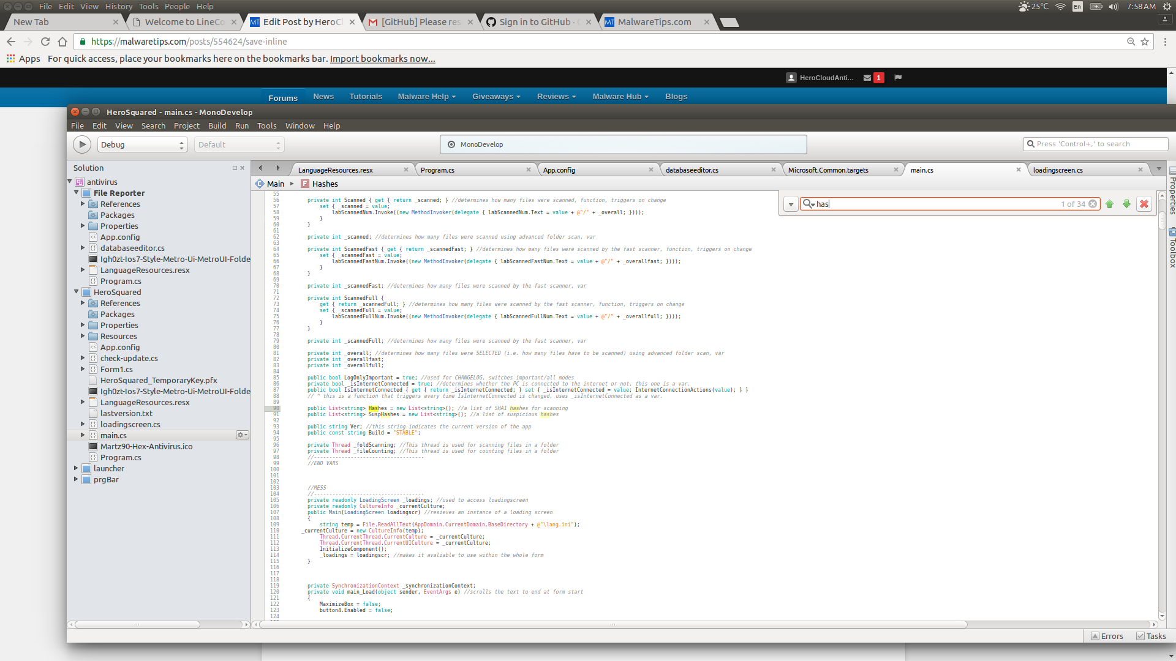The height and width of the screenshot is (661, 1176).
Task: Open the Build menu
Action: 217,126
